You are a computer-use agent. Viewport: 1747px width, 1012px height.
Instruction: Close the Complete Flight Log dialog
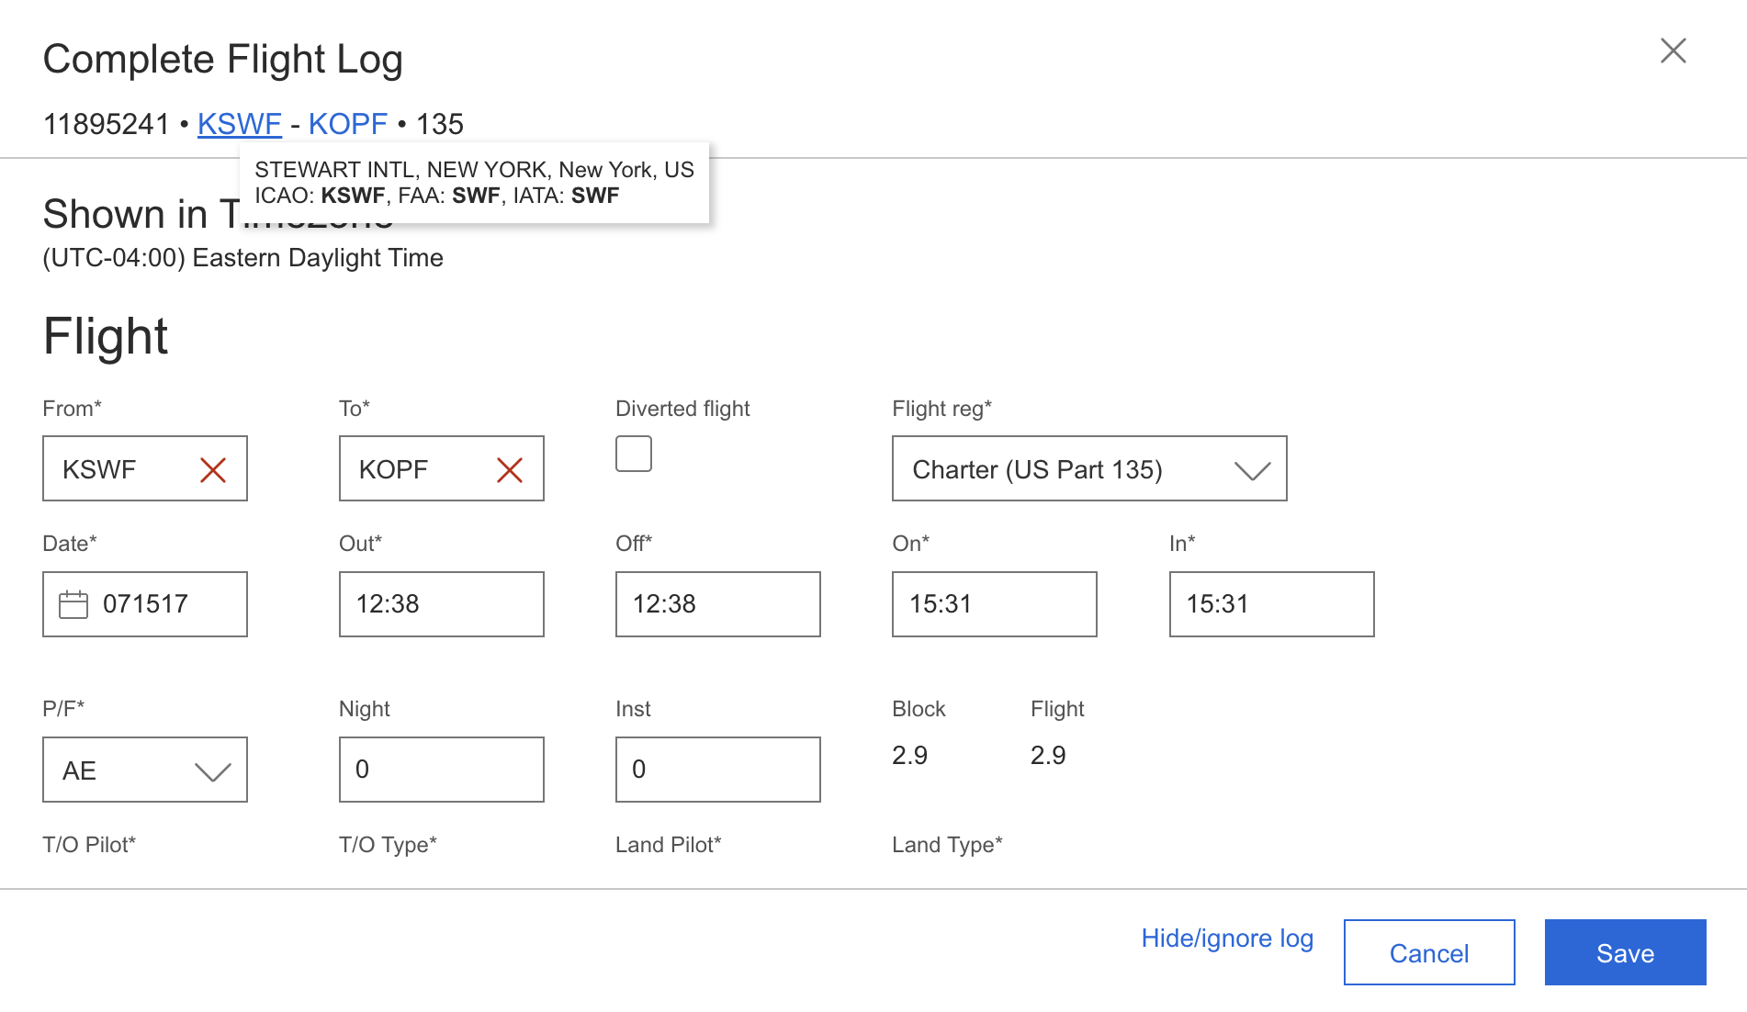tap(1673, 51)
